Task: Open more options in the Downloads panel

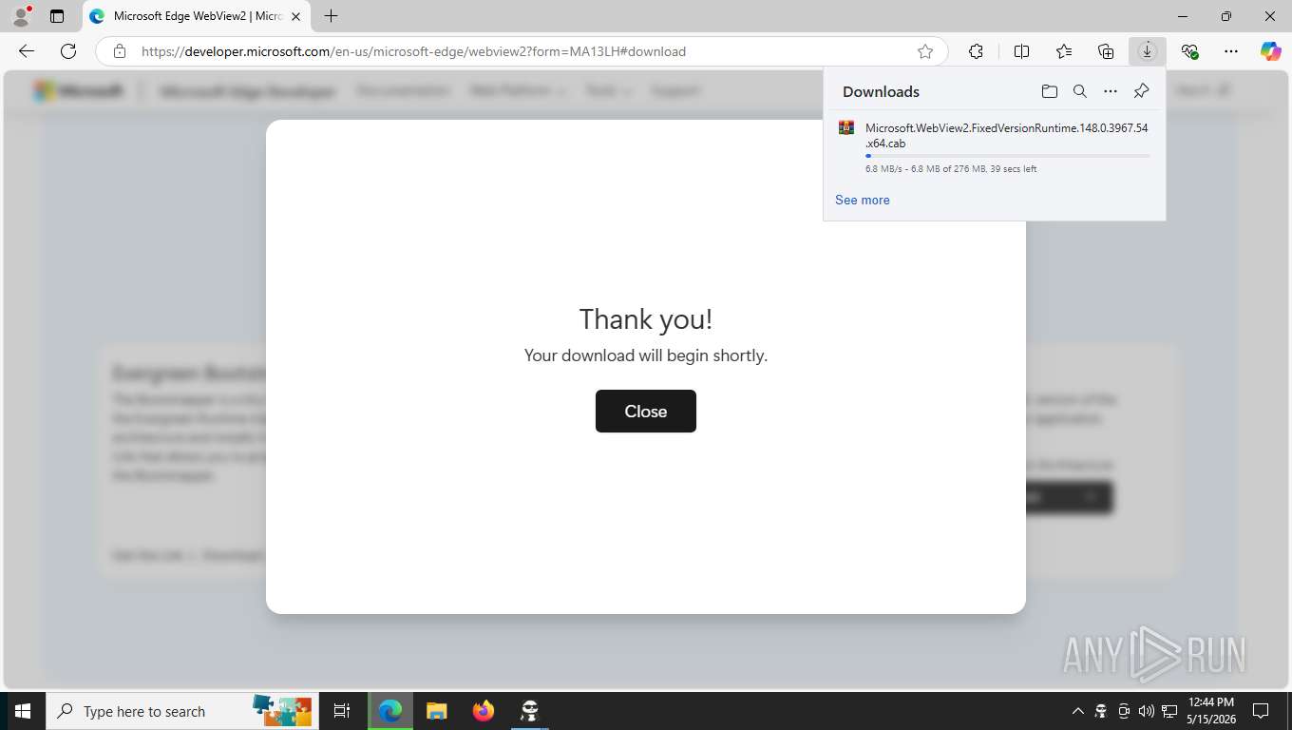Action: (1110, 91)
